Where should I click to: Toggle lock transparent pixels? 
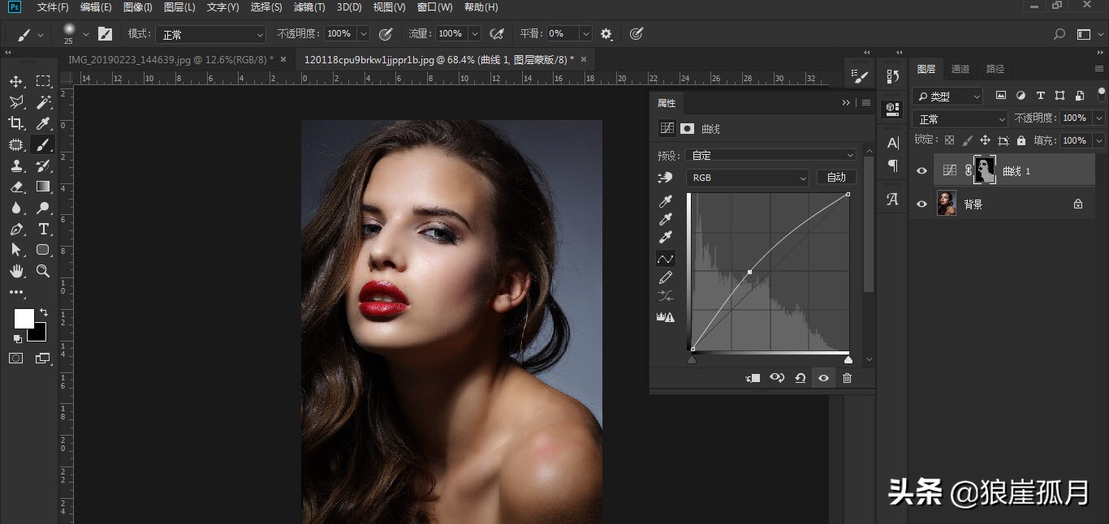point(949,140)
